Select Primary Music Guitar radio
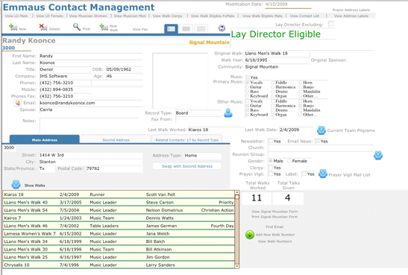The height and width of the screenshot is (275, 408). 247,87
